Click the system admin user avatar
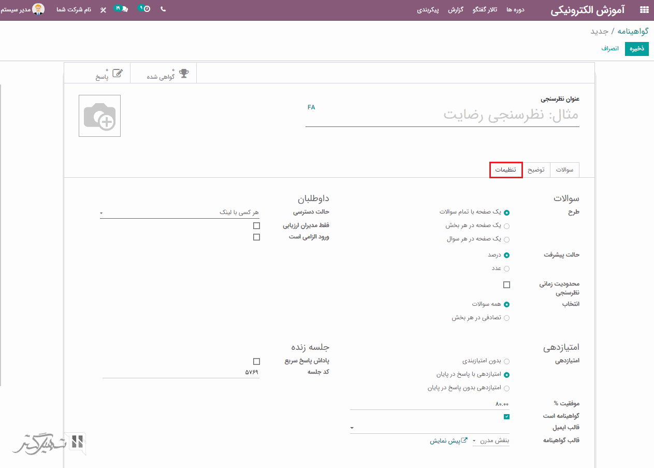 coord(38,9)
